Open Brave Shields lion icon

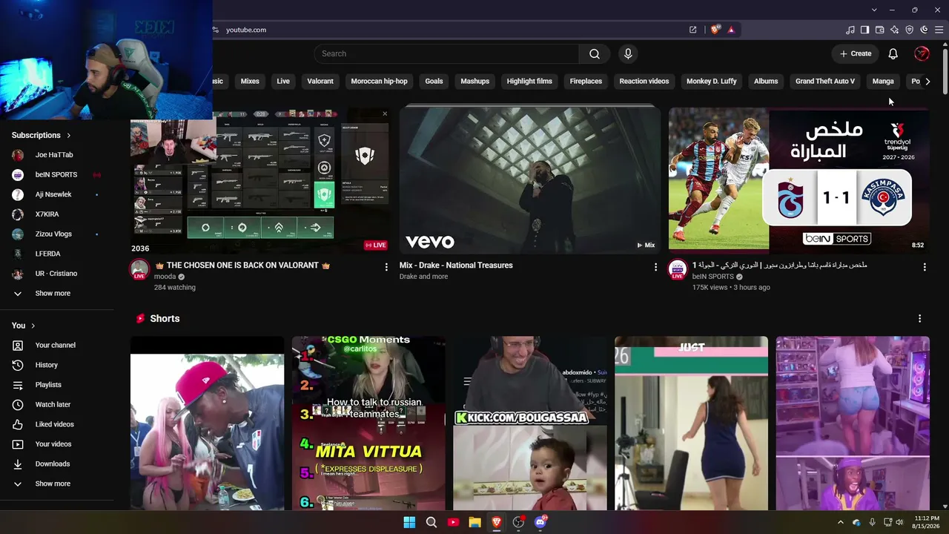(715, 30)
